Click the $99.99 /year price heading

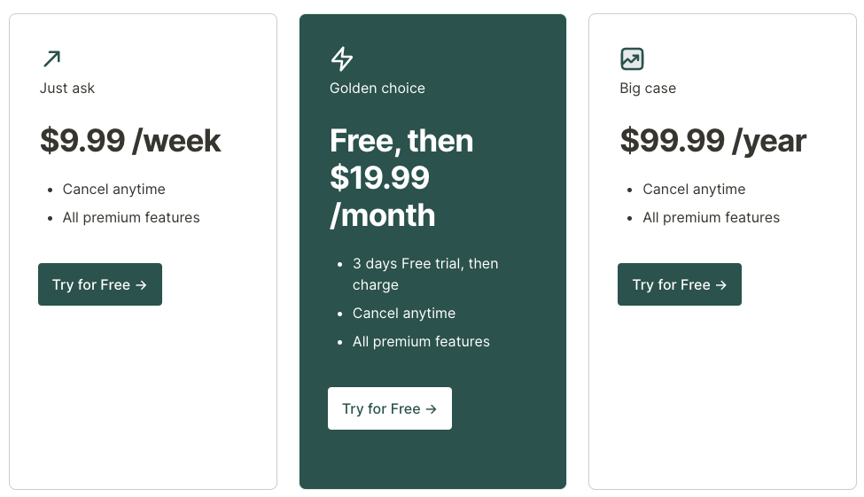(x=713, y=141)
